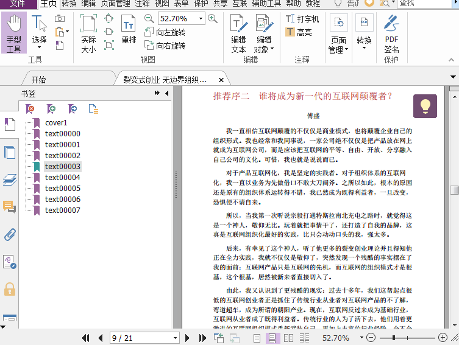Image resolution: width=459 pixels, height=345 pixels.
Task: Open the Pages thumbnails sidebar icon
Action: pyautogui.click(x=10, y=152)
